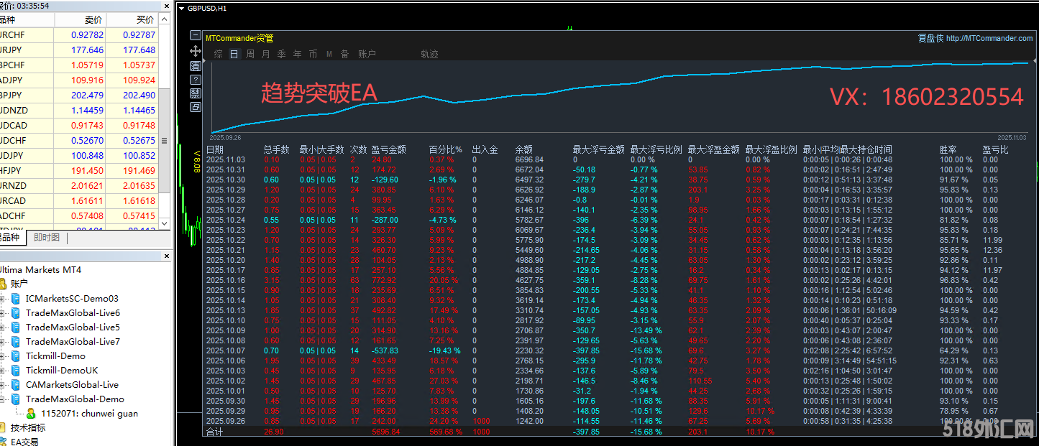1039x446 pixels.
Task: Open help via the ? toolbar icon
Action: pos(196,79)
